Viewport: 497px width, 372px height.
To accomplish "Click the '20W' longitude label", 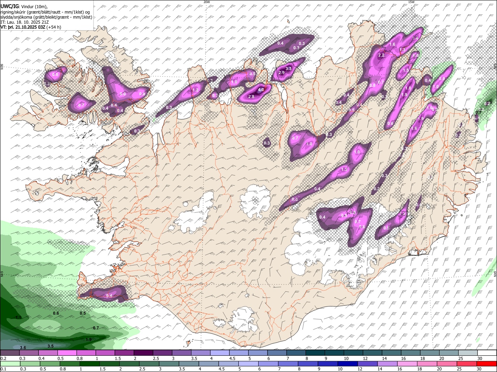I will [x=207, y=2].
